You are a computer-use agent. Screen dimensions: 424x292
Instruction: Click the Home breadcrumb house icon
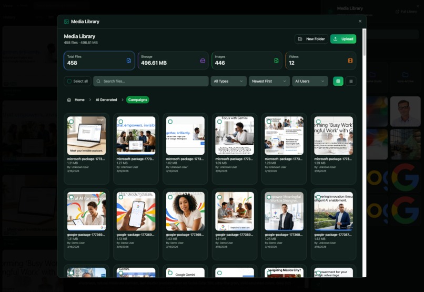[x=69, y=100]
